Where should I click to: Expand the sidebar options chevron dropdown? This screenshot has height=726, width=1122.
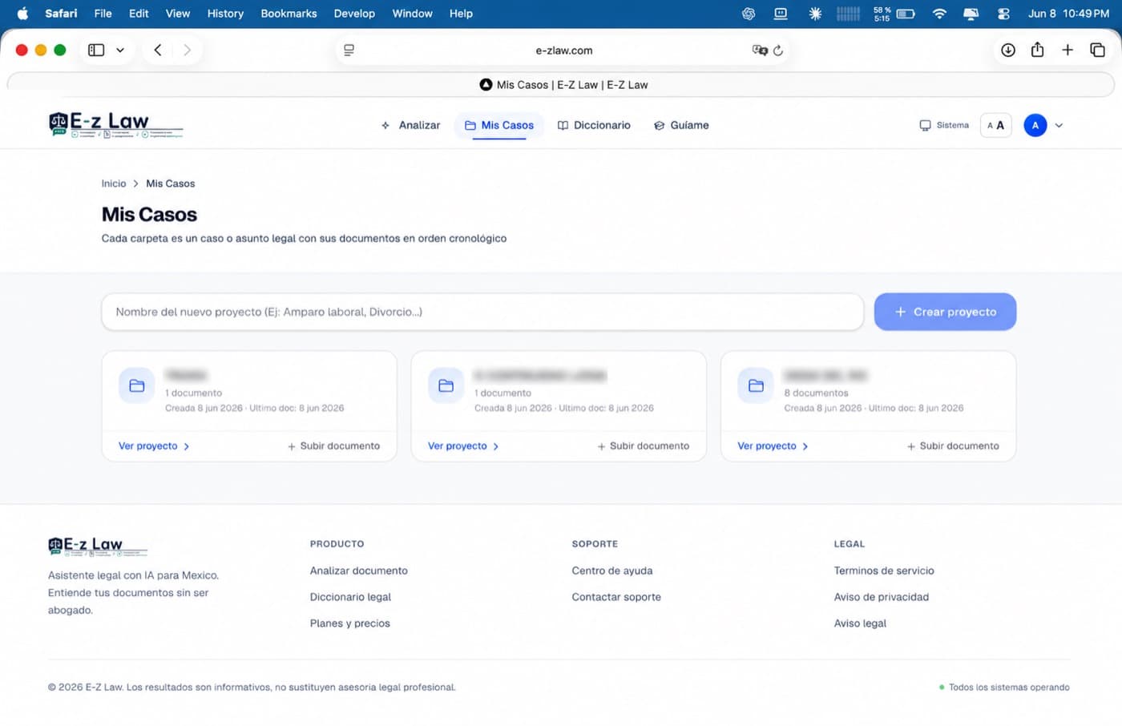(x=120, y=50)
